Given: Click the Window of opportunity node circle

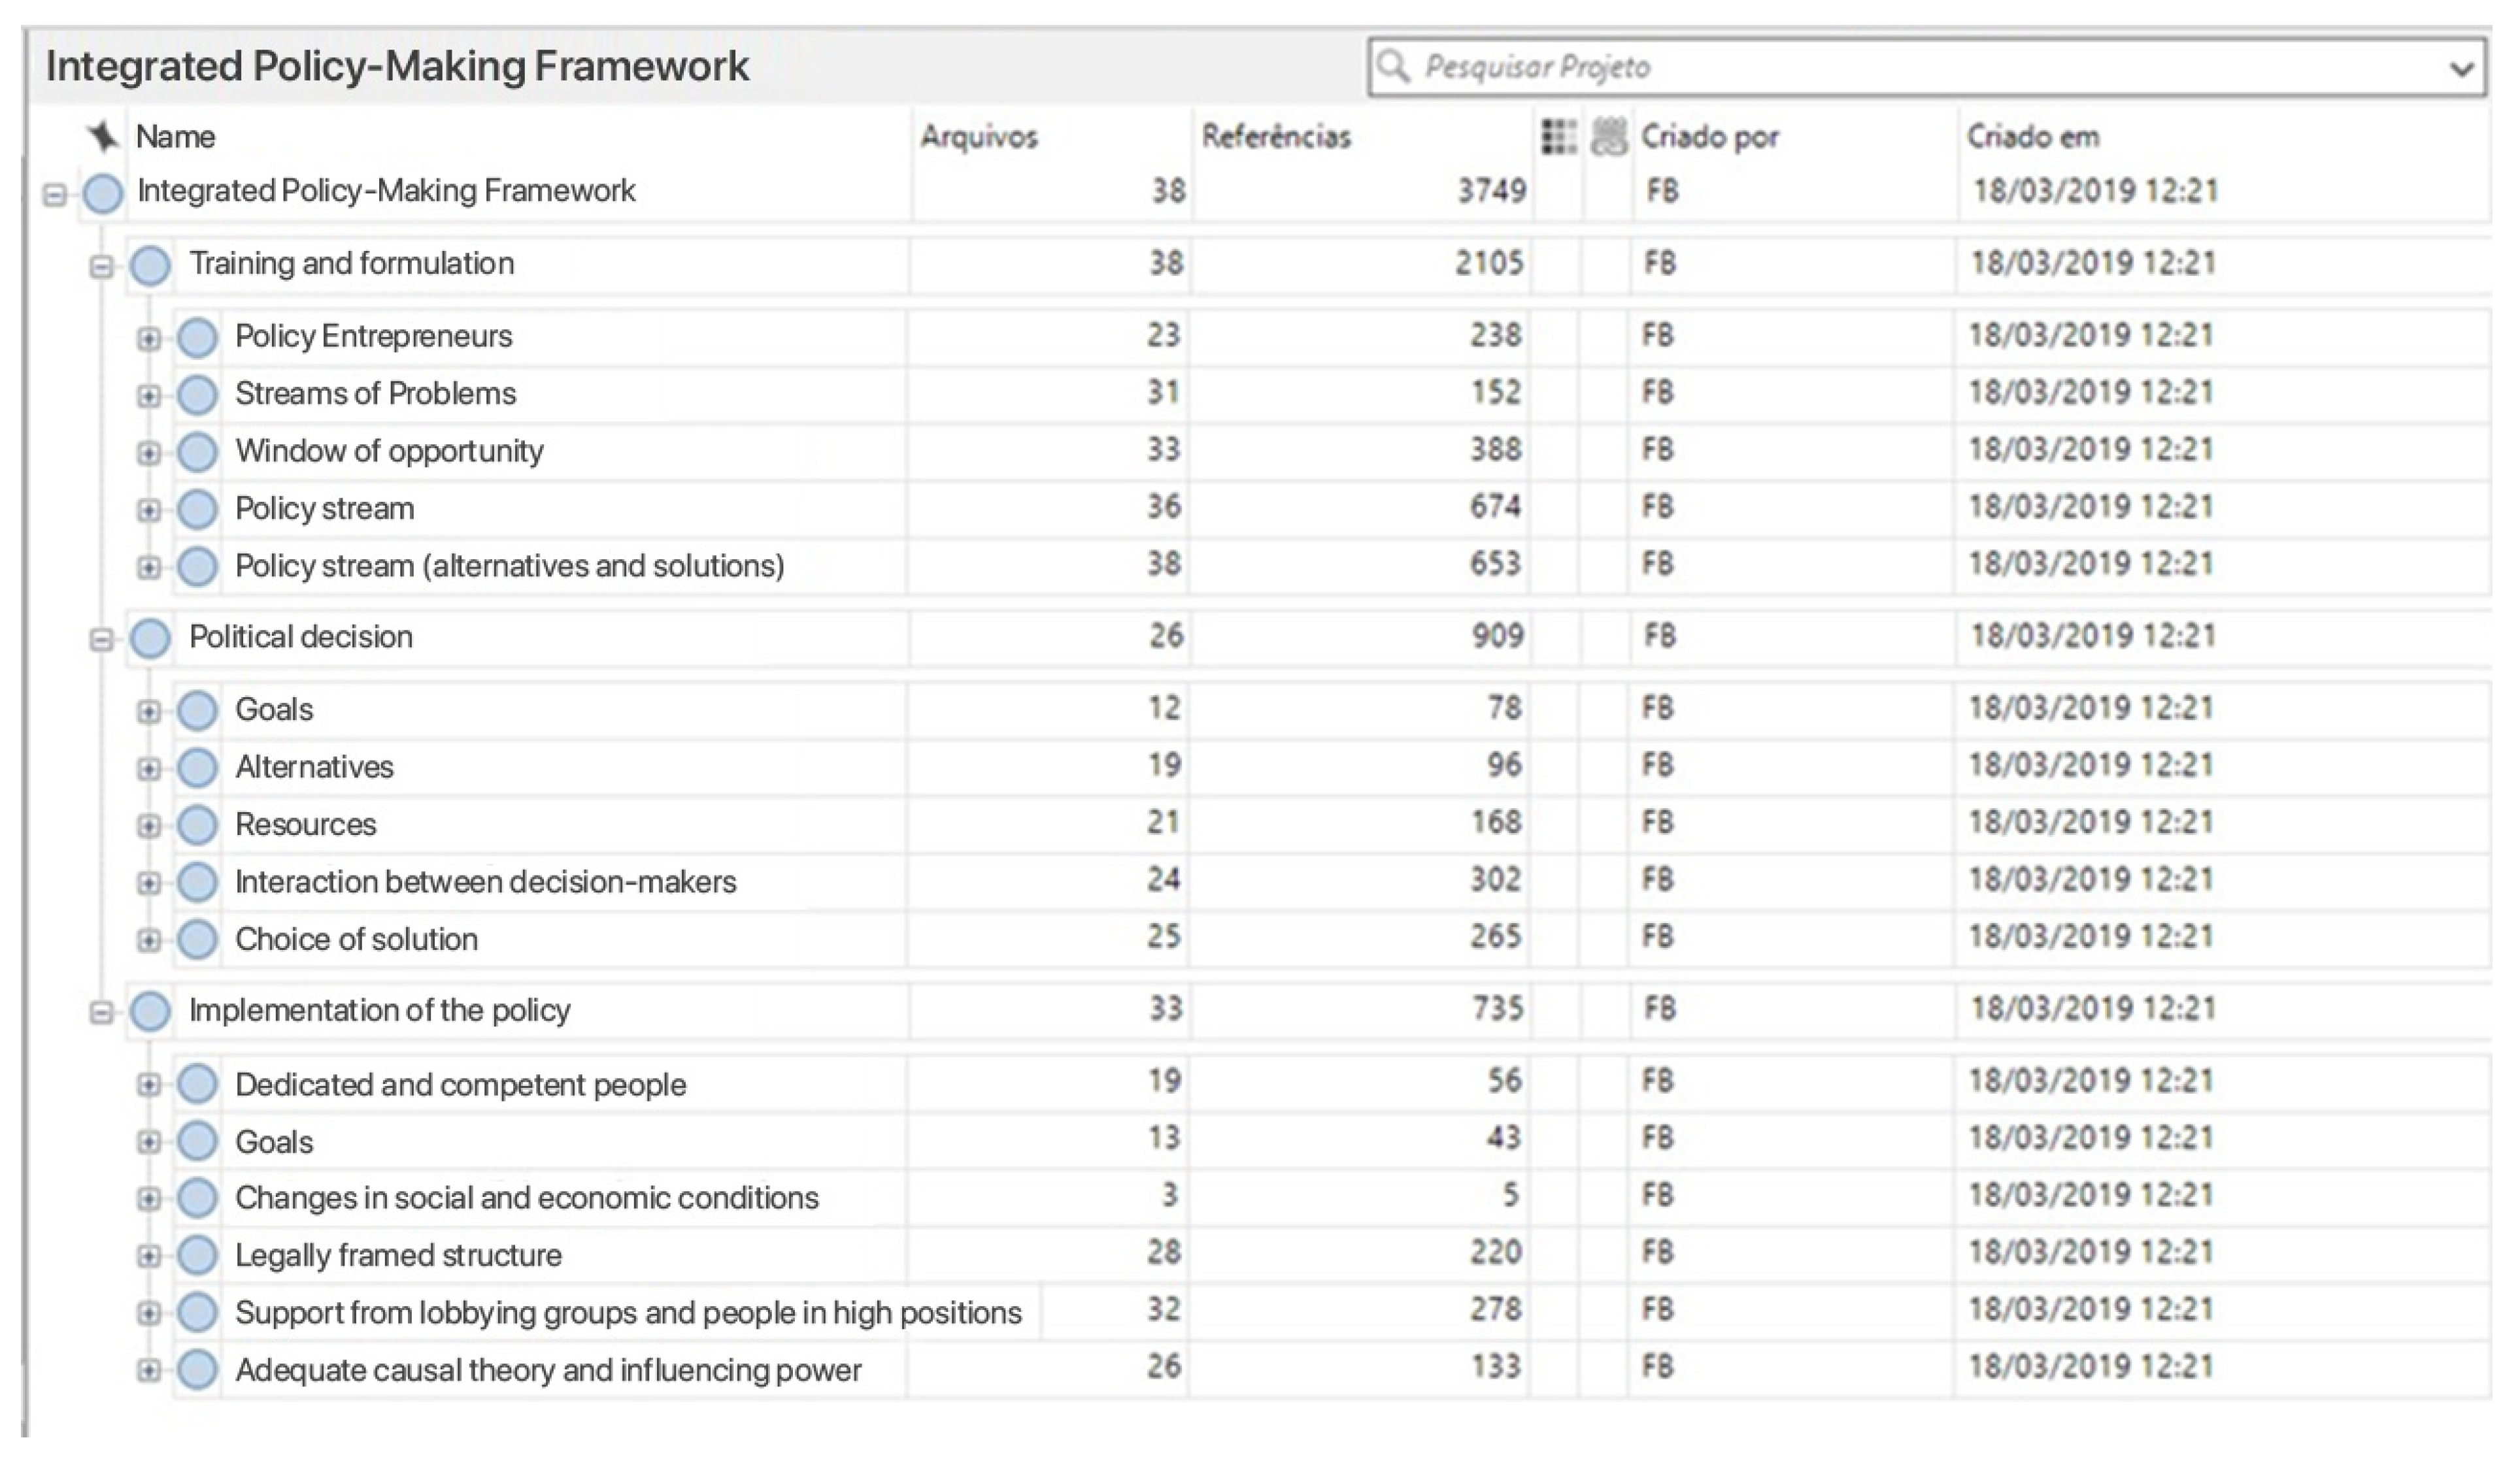Looking at the screenshot, I should (x=197, y=453).
